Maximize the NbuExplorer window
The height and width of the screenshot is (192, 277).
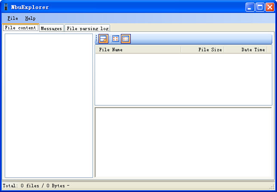point(260,7)
